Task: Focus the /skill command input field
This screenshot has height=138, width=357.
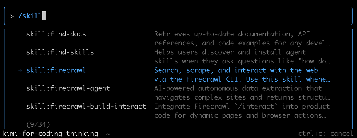Action: (x=178, y=16)
